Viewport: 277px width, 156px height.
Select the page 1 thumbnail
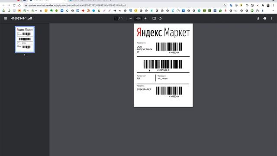25,39
